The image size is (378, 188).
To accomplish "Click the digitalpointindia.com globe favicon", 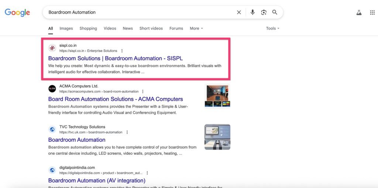I will (52, 170).
